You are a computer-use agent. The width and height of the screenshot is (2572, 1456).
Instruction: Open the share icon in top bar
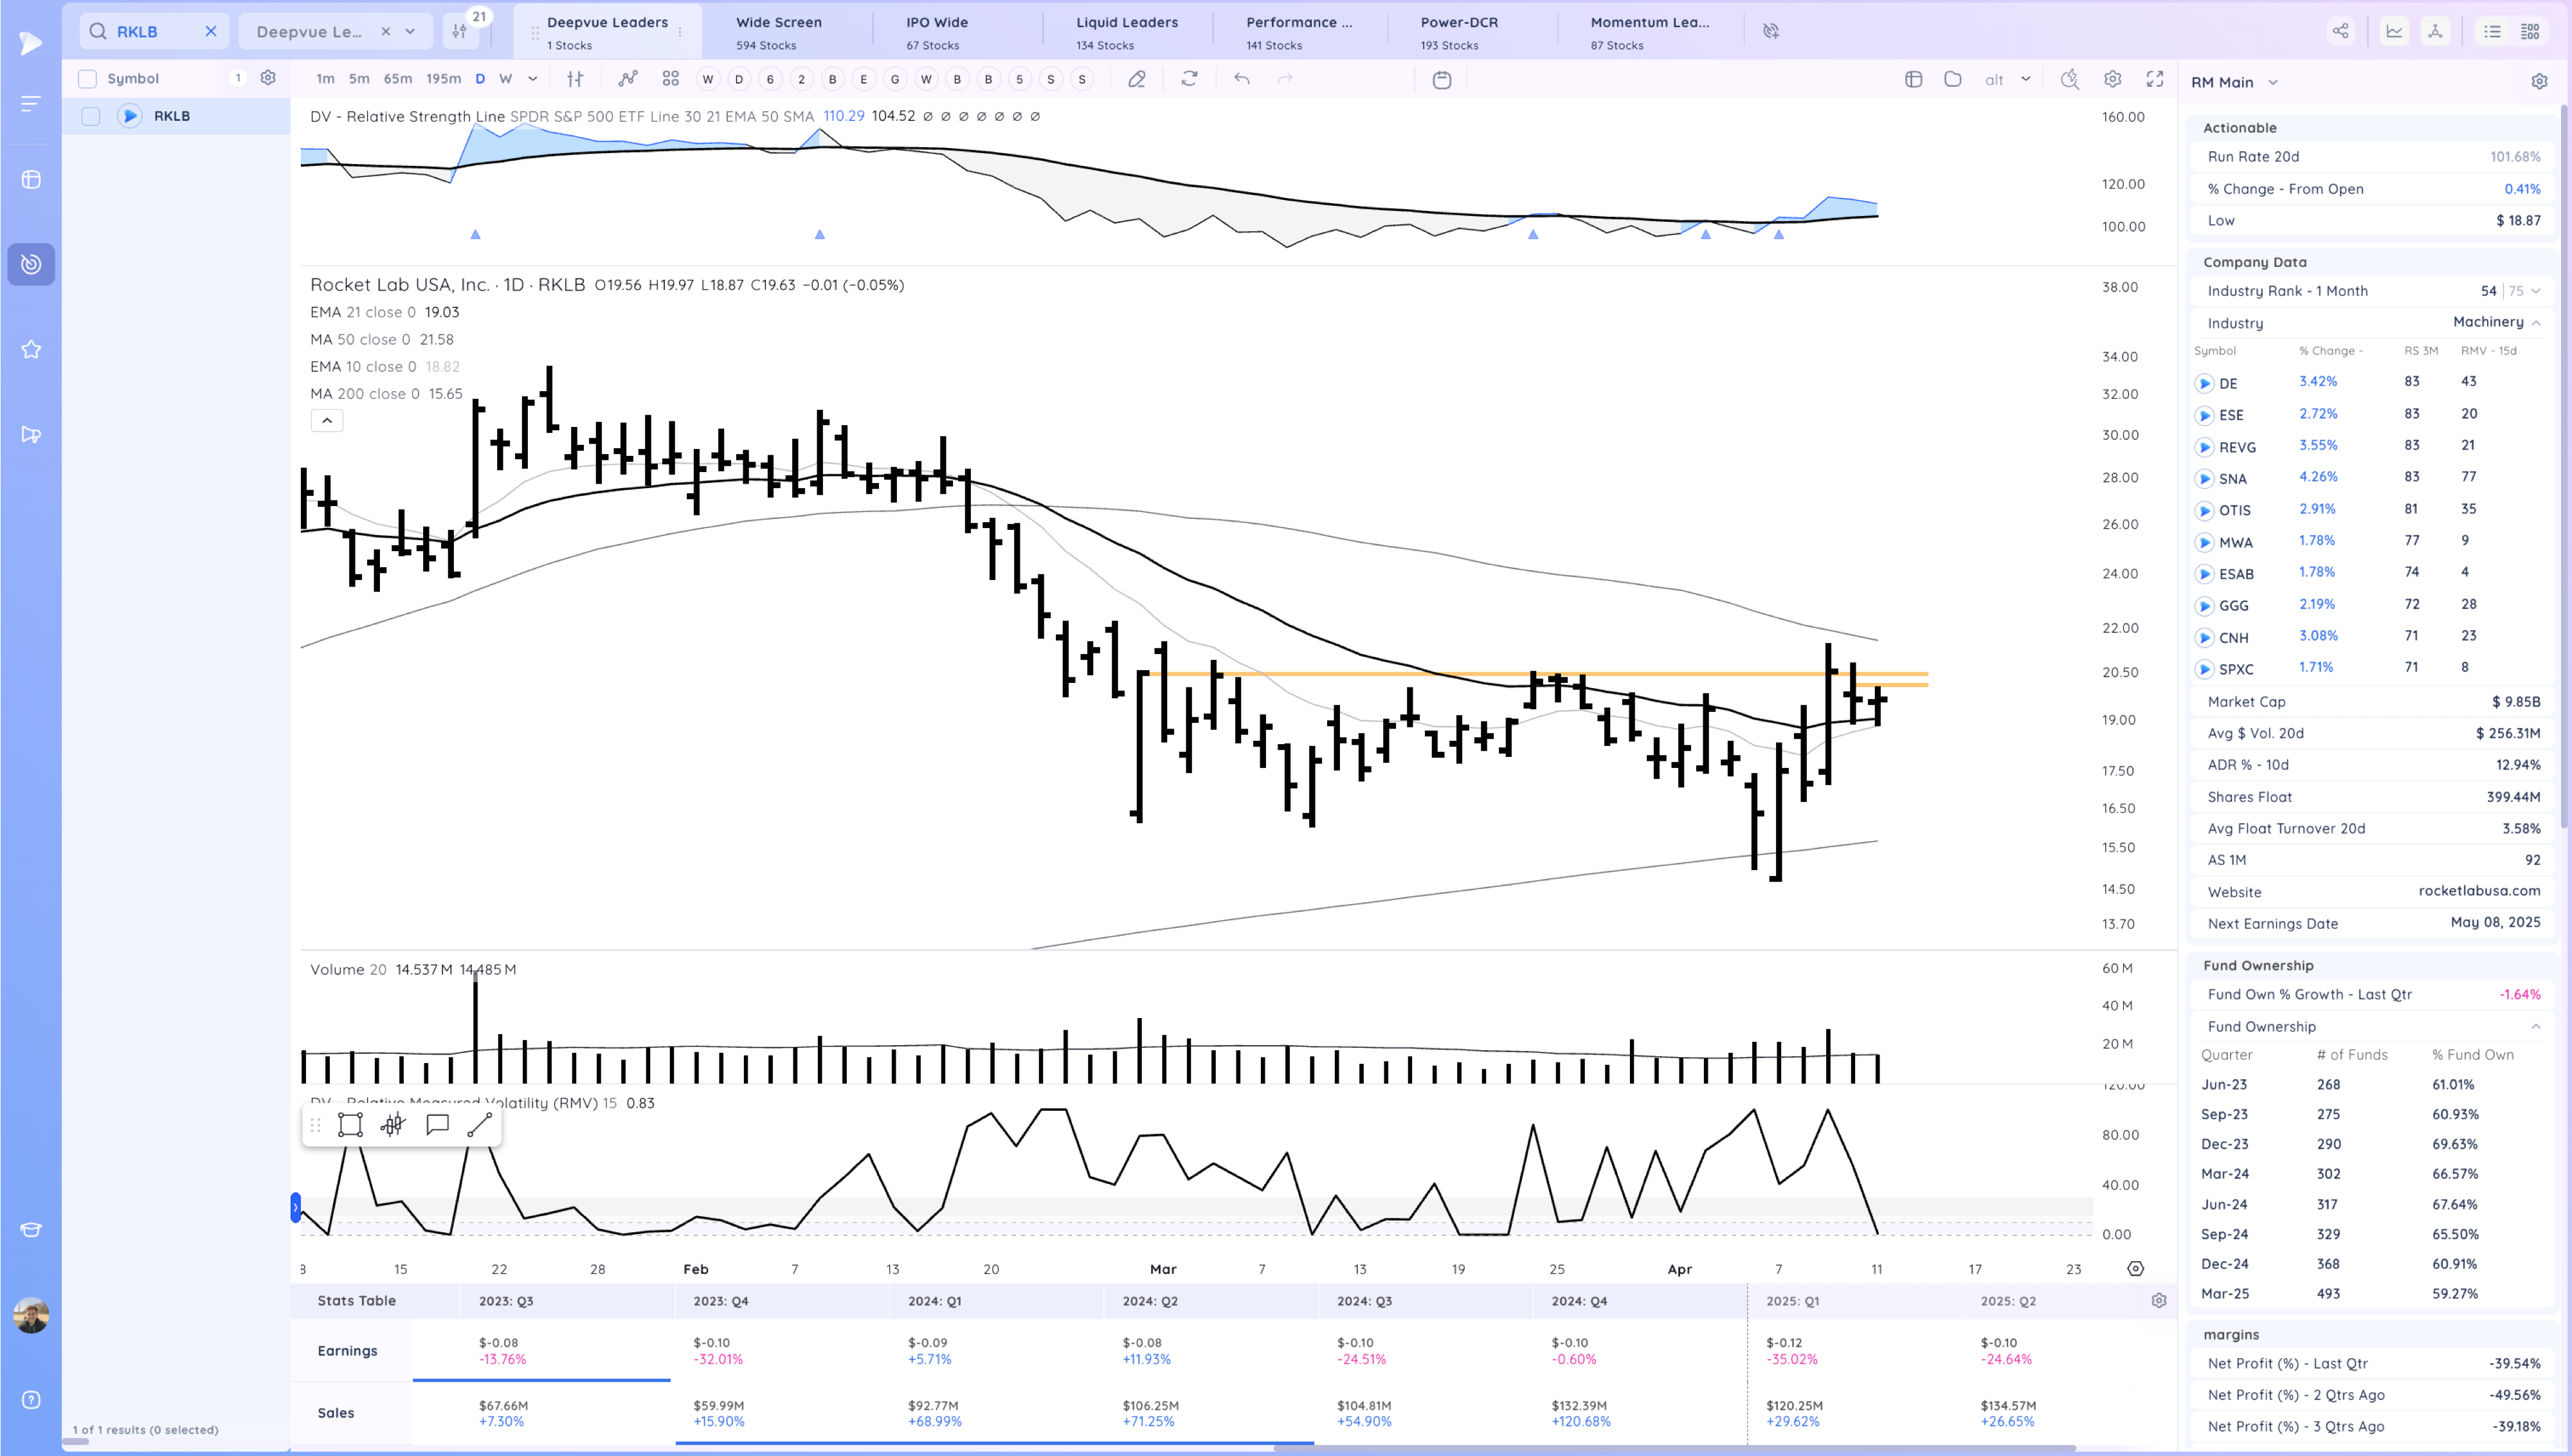click(x=2340, y=31)
